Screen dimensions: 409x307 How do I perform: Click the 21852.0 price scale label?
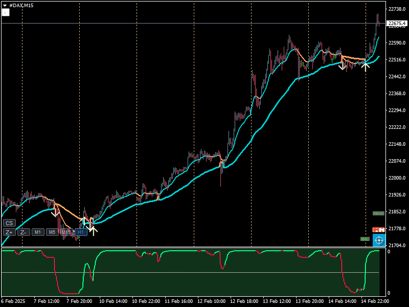[x=397, y=212]
